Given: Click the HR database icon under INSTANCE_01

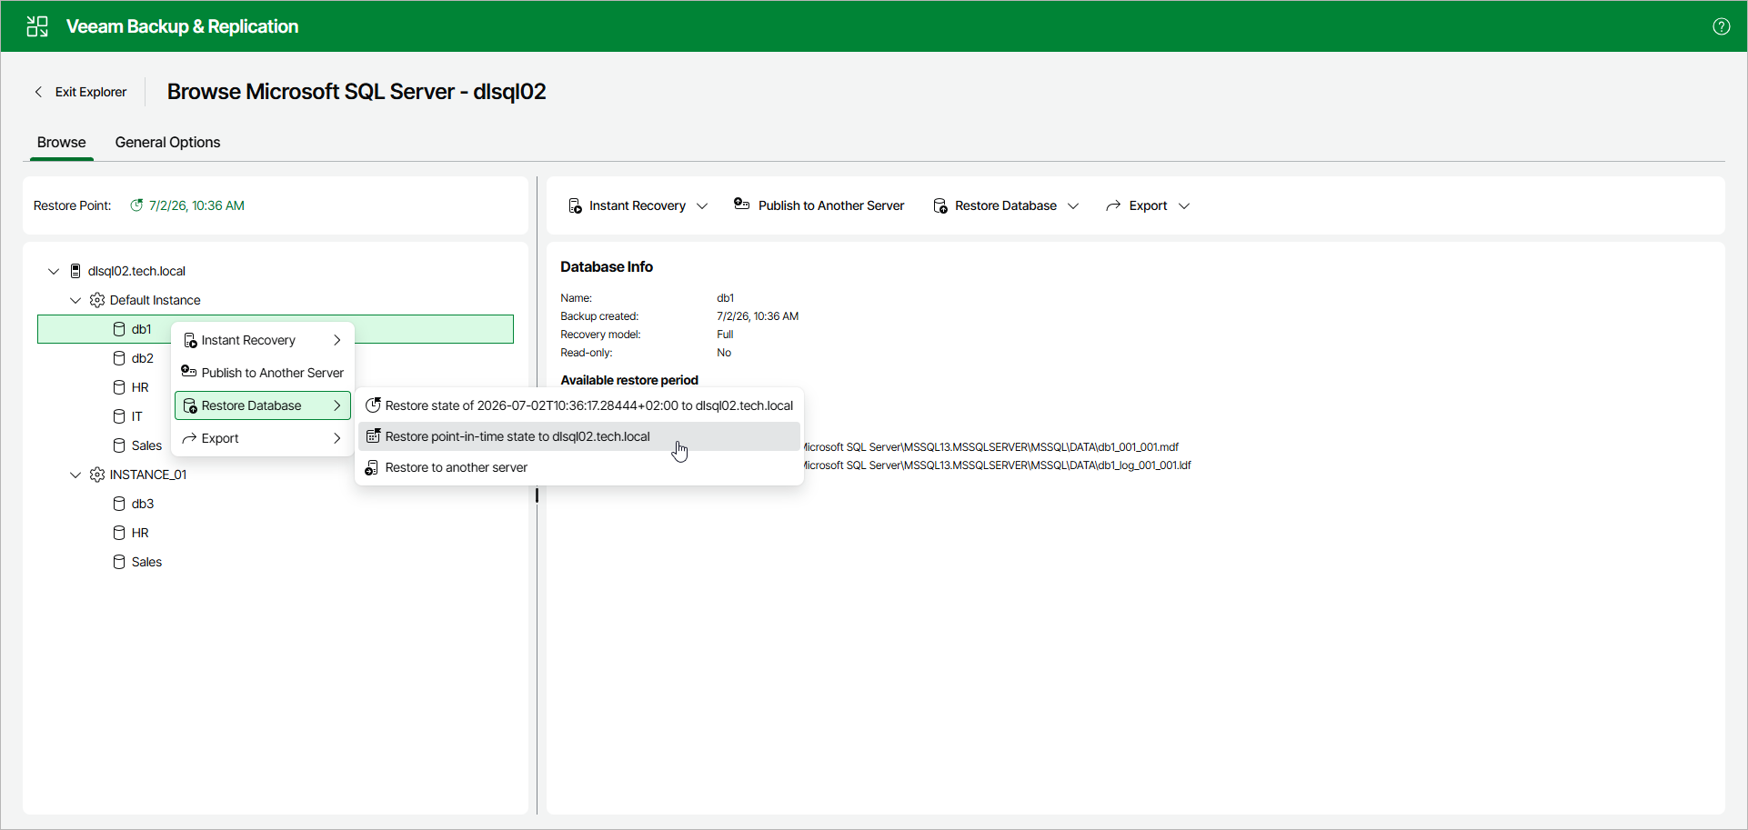Looking at the screenshot, I should pyautogui.click(x=119, y=533).
